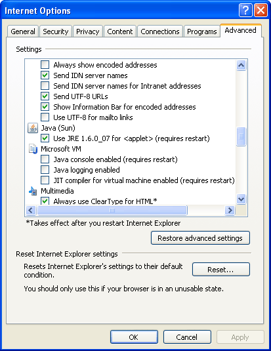The height and width of the screenshot is (351, 271).
Task: Click the down arrow of the settings scrollbar
Action: point(241,199)
